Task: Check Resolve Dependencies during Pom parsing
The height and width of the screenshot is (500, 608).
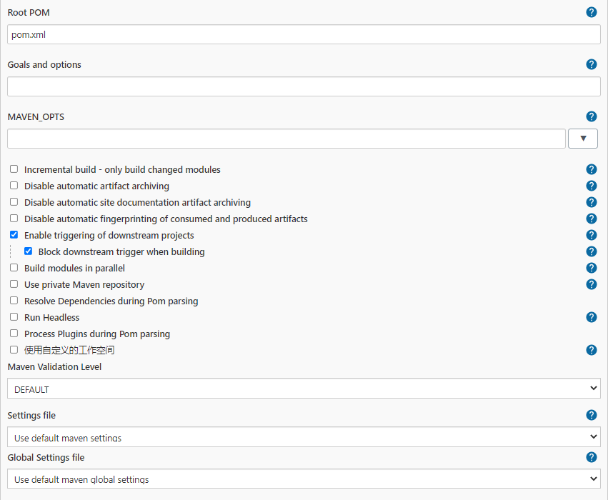Action: coord(14,301)
